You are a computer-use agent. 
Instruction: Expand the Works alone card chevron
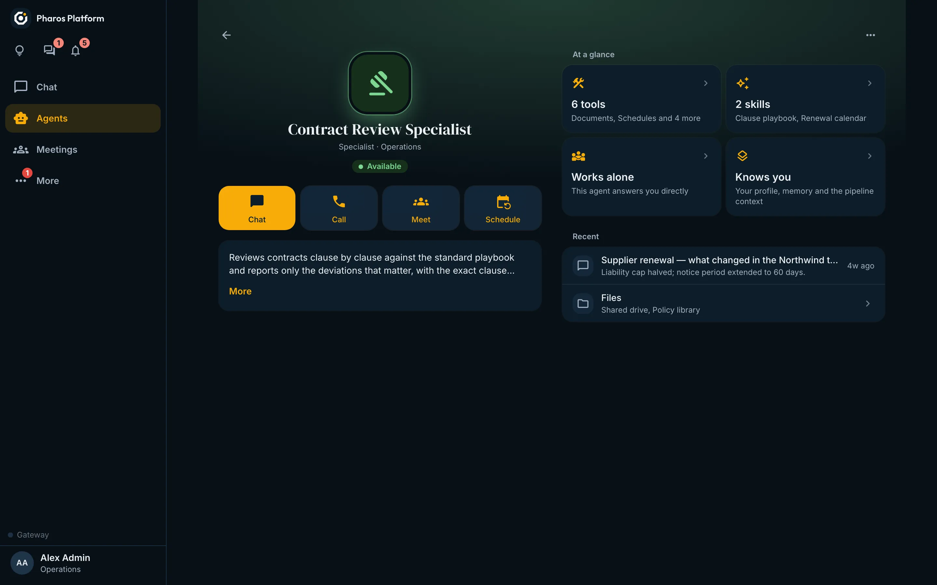(x=706, y=156)
